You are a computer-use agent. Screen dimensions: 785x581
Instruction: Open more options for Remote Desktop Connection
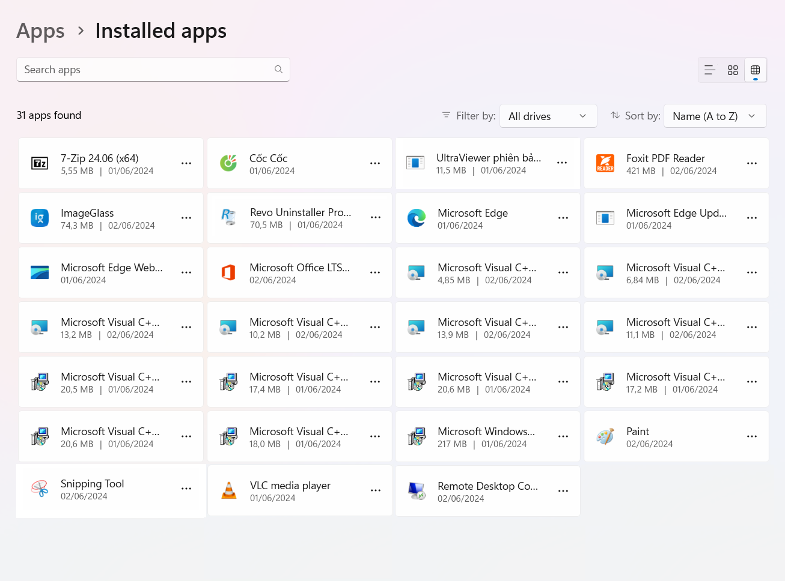563,491
